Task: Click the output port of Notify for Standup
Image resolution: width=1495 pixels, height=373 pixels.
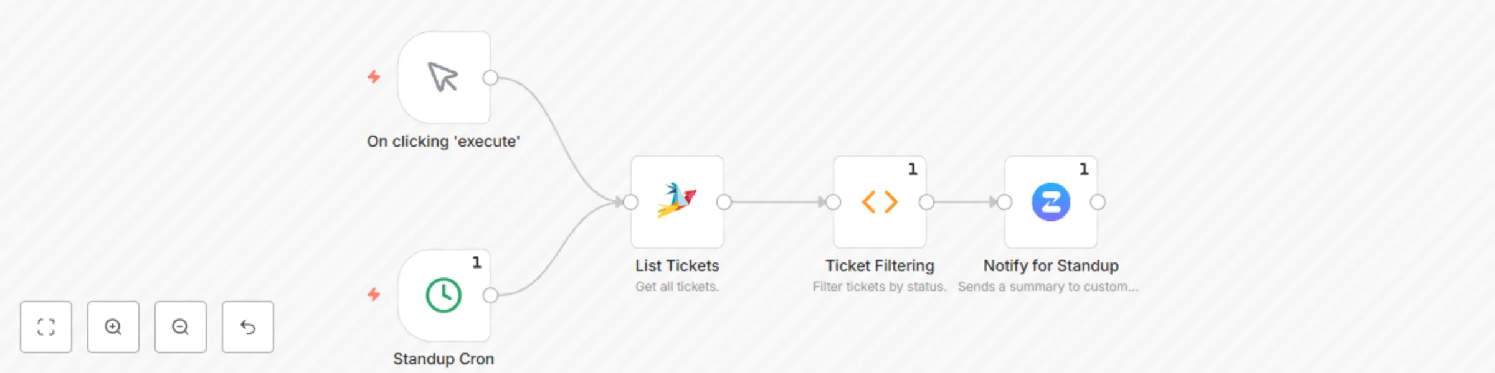Action: click(x=1098, y=201)
